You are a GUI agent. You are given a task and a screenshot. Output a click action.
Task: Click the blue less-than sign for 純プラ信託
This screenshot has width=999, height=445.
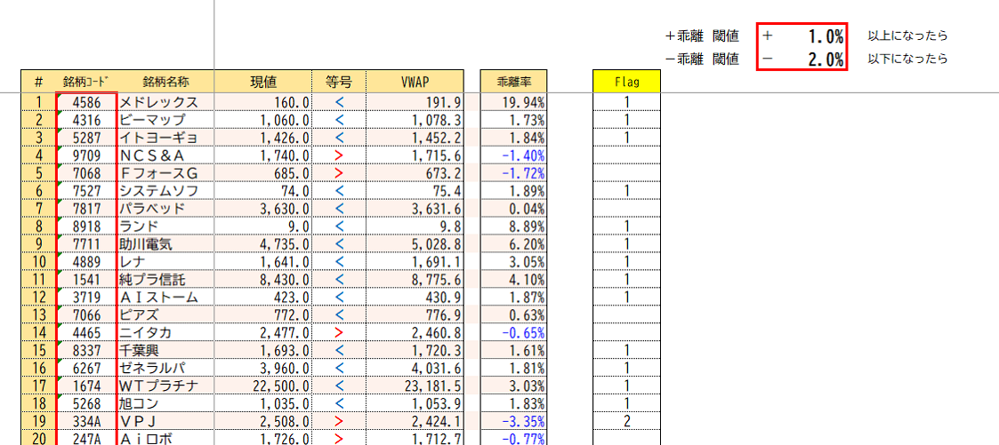click(338, 279)
